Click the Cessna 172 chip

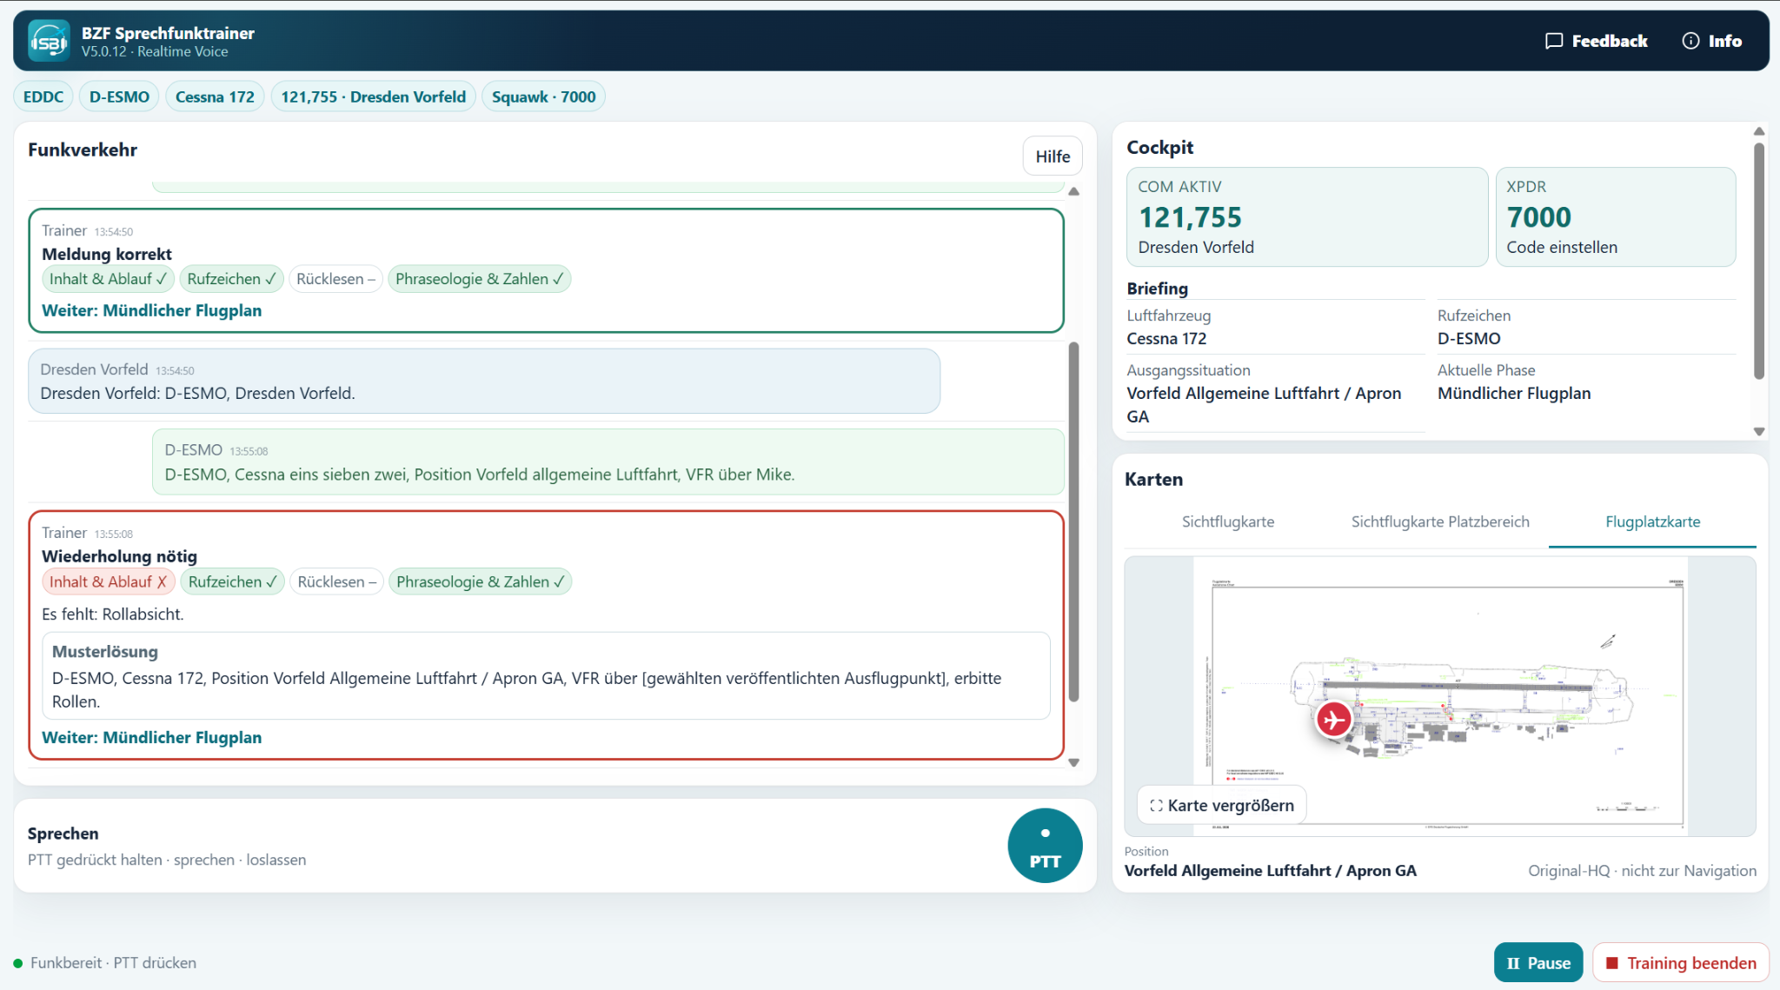[215, 96]
